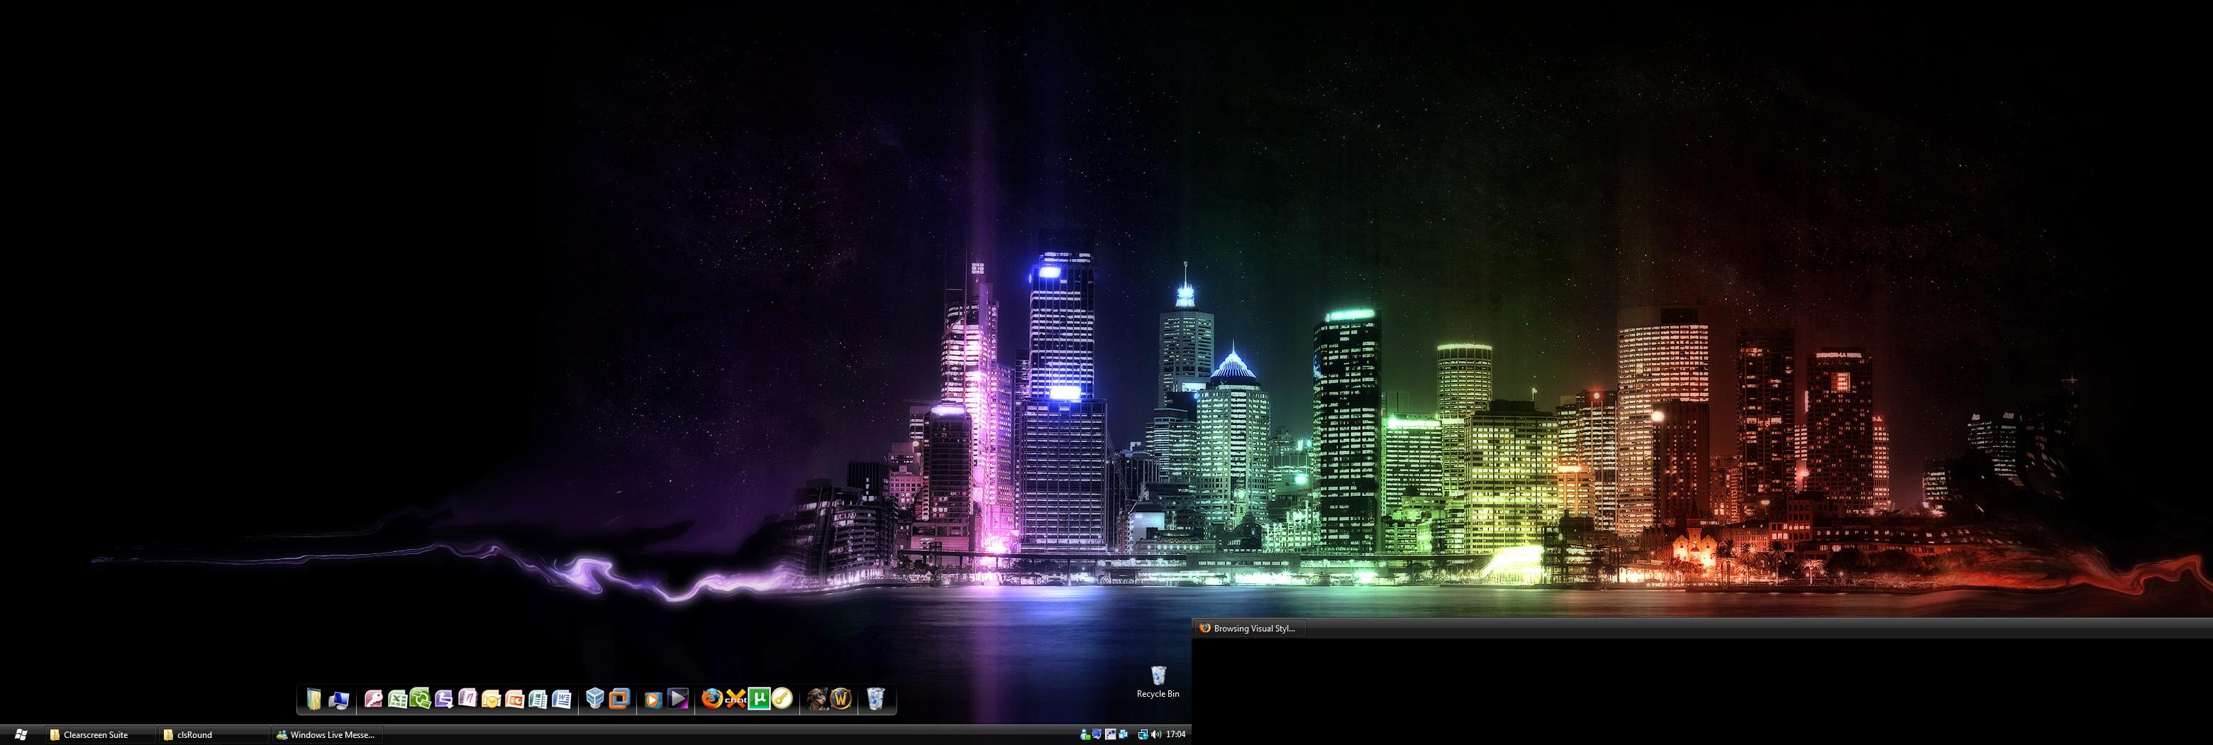Open the Windows Start menu

tap(21, 734)
